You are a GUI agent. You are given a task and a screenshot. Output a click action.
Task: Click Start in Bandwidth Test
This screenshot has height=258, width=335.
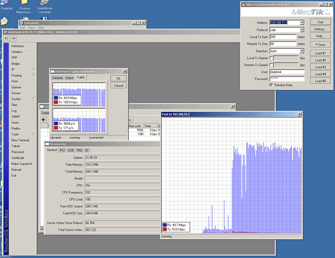click(x=320, y=22)
